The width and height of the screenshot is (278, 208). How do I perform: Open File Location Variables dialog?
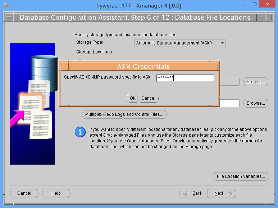(241, 176)
